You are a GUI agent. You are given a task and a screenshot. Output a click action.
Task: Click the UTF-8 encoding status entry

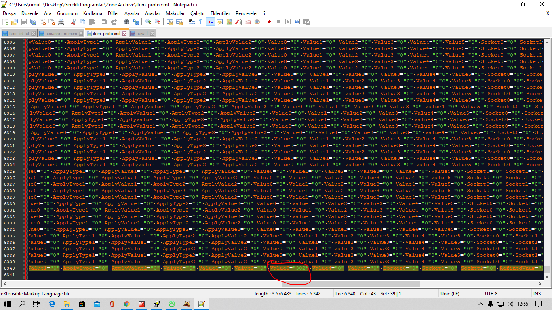491,293
